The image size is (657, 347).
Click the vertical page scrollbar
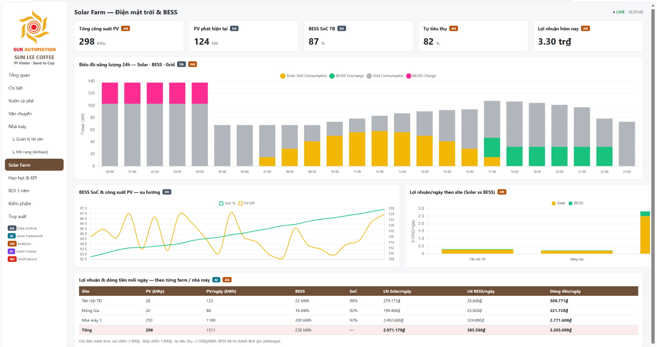653,173
